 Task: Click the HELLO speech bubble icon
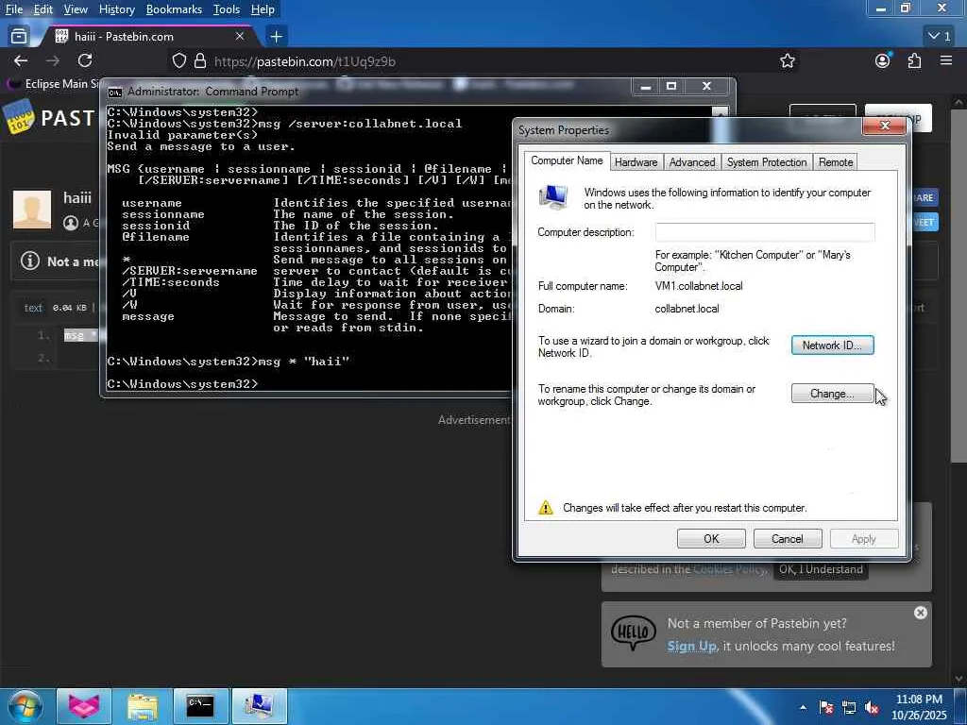[x=634, y=633]
